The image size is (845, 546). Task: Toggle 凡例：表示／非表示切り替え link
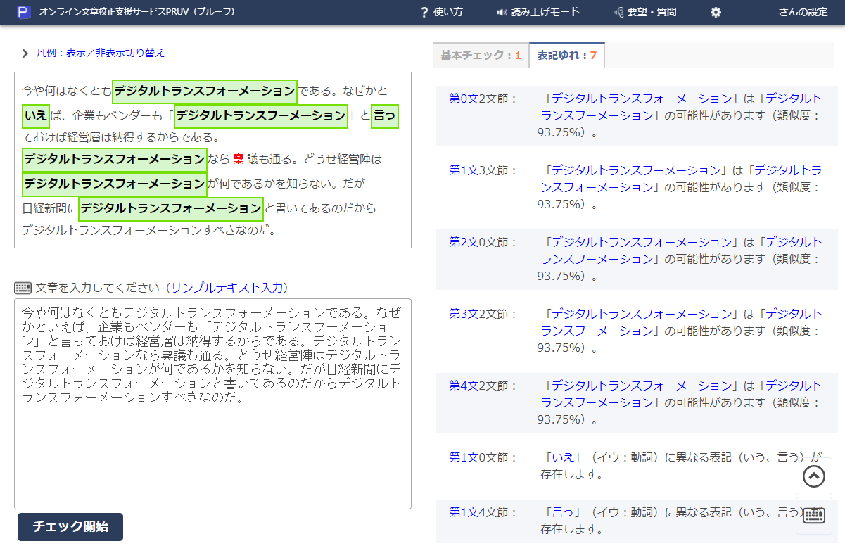pyautogui.click(x=101, y=53)
